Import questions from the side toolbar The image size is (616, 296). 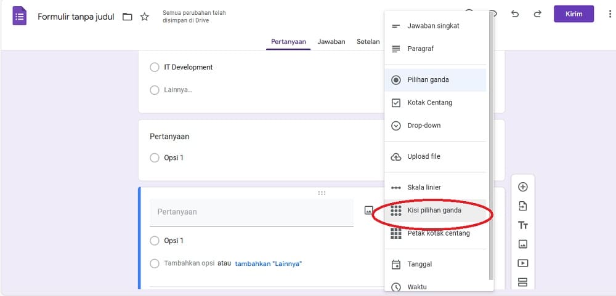pyautogui.click(x=522, y=206)
